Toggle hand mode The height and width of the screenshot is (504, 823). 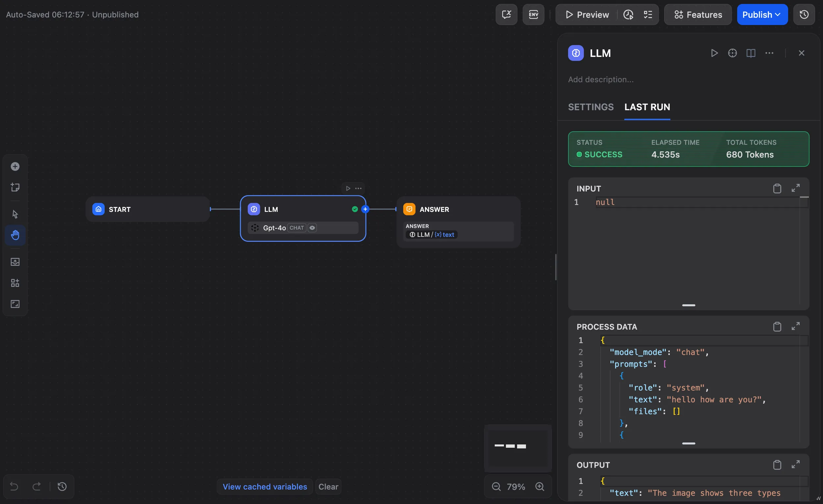pyautogui.click(x=15, y=235)
